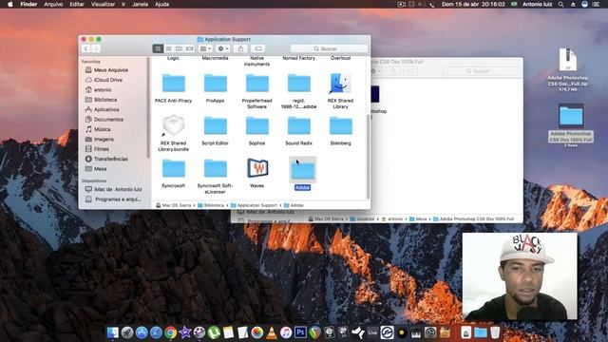Open VLC from the Dock

coord(272,332)
